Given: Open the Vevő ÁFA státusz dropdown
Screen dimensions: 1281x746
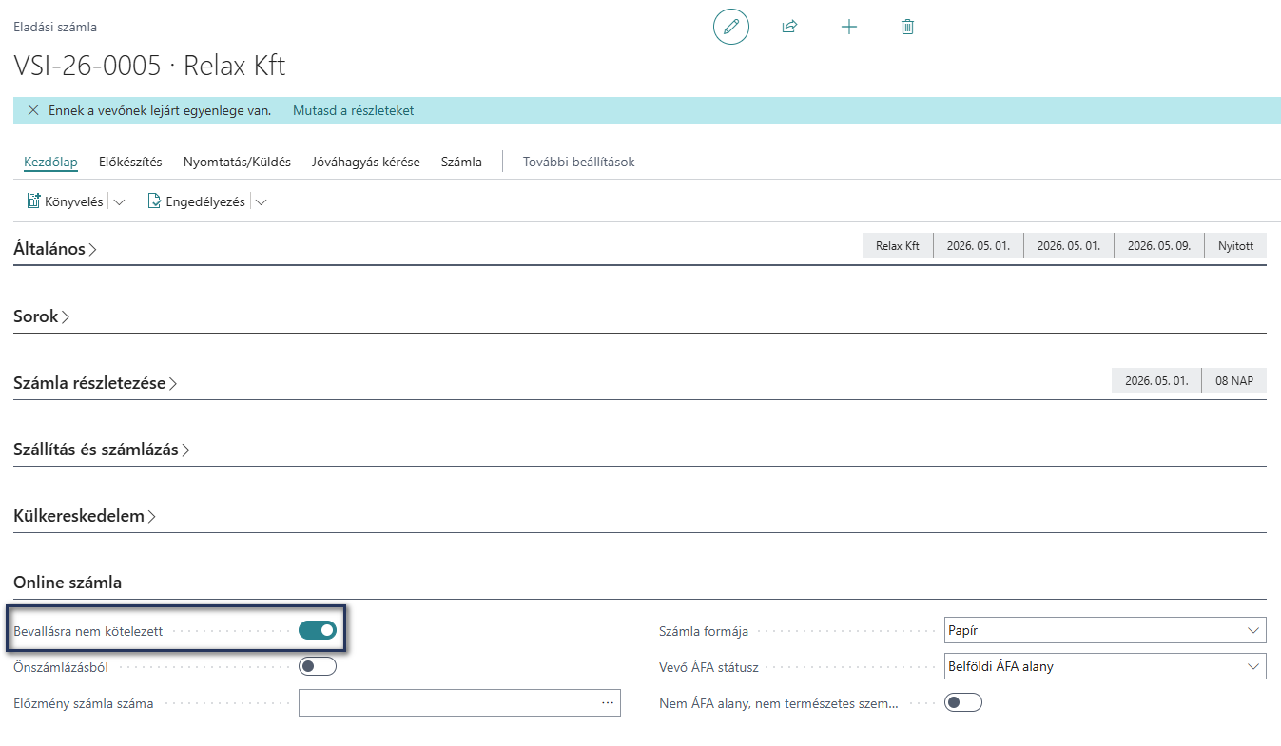Looking at the screenshot, I should 1105,666.
